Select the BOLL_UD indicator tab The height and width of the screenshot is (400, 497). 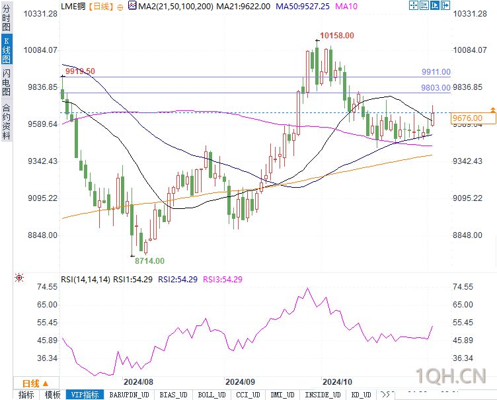(x=211, y=395)
